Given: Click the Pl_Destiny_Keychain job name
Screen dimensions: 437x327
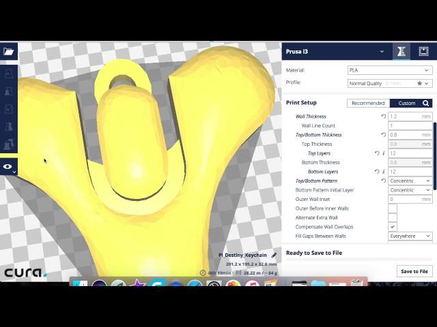Looking at the screenshot, I should pyautogui.click(x=242, y=255).
